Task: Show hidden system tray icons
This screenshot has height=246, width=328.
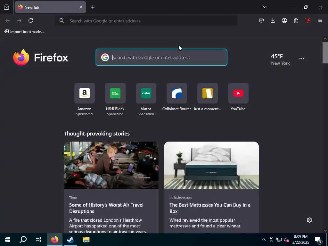Action: [264, 240]
